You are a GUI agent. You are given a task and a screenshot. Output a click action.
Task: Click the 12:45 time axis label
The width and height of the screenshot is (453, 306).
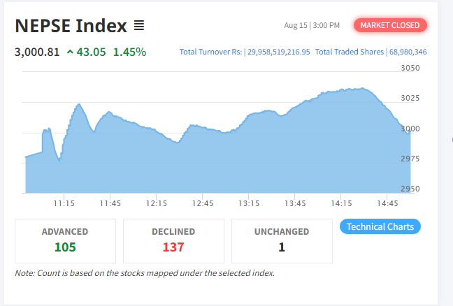[203, 203]
